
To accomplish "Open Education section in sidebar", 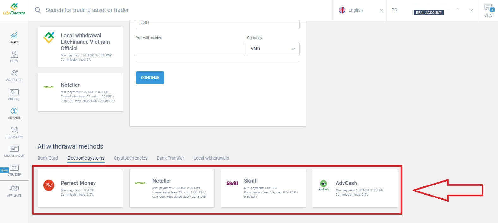I will [x=14, y=132].
